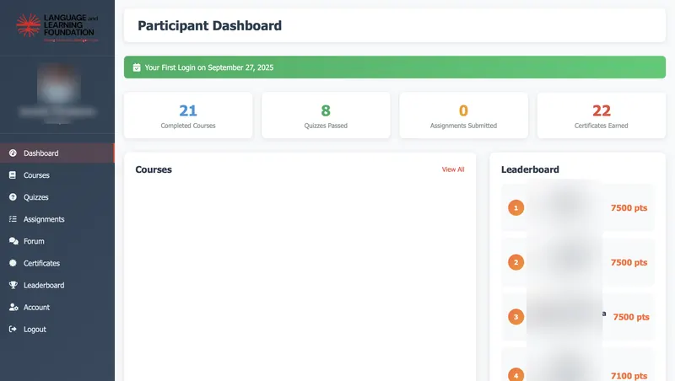Click rank 1's 7500 pts score
Viewport: 675px width, 381px height.
tap(629, 207)
